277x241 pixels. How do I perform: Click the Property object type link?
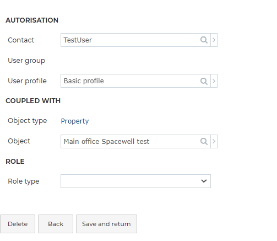tap(75, 121)
